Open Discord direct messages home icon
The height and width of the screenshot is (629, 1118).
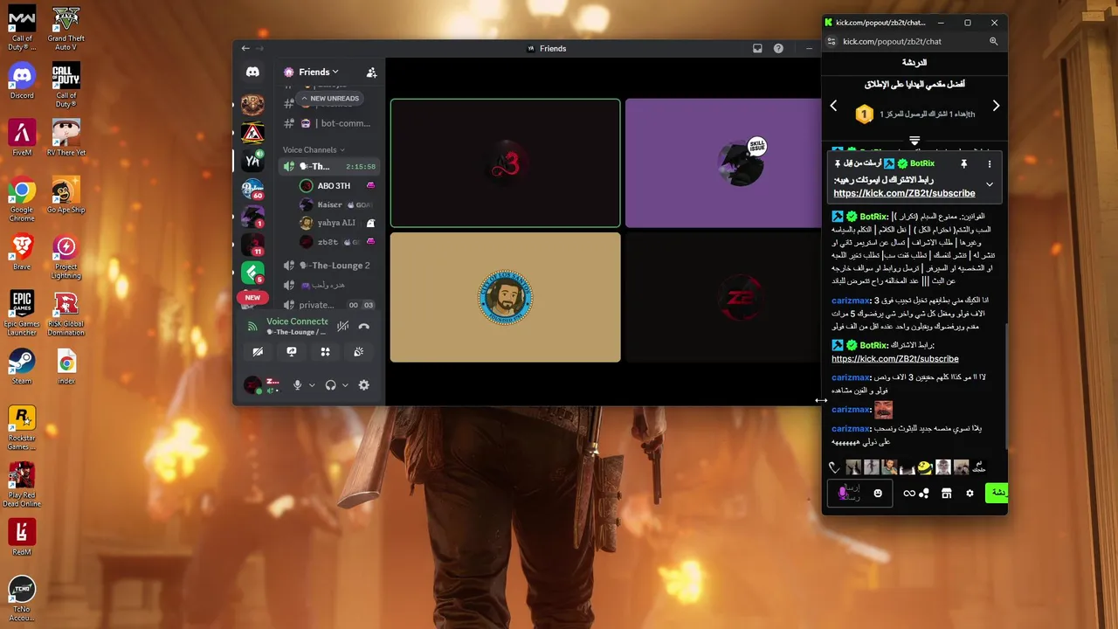click(x=252, y=73)
